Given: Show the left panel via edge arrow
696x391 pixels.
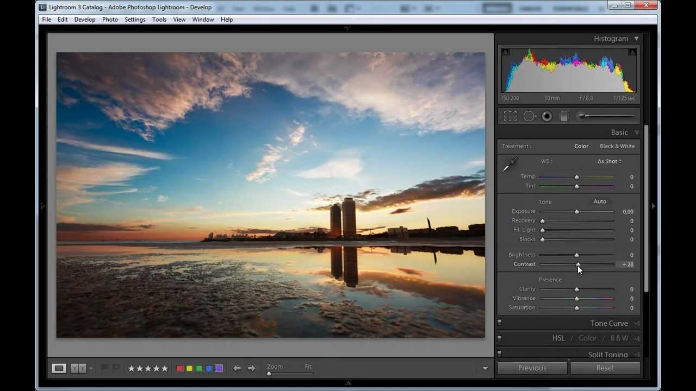Looking at the screenshot, I should 42,206.
